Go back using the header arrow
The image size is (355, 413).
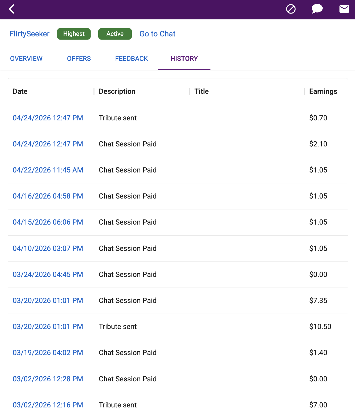coord(11,9)
